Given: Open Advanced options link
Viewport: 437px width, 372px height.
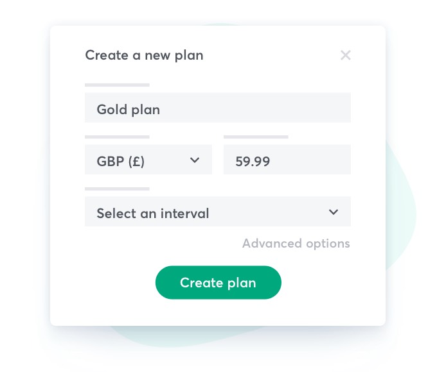Looking at the screenshot, I should (296, 244).
